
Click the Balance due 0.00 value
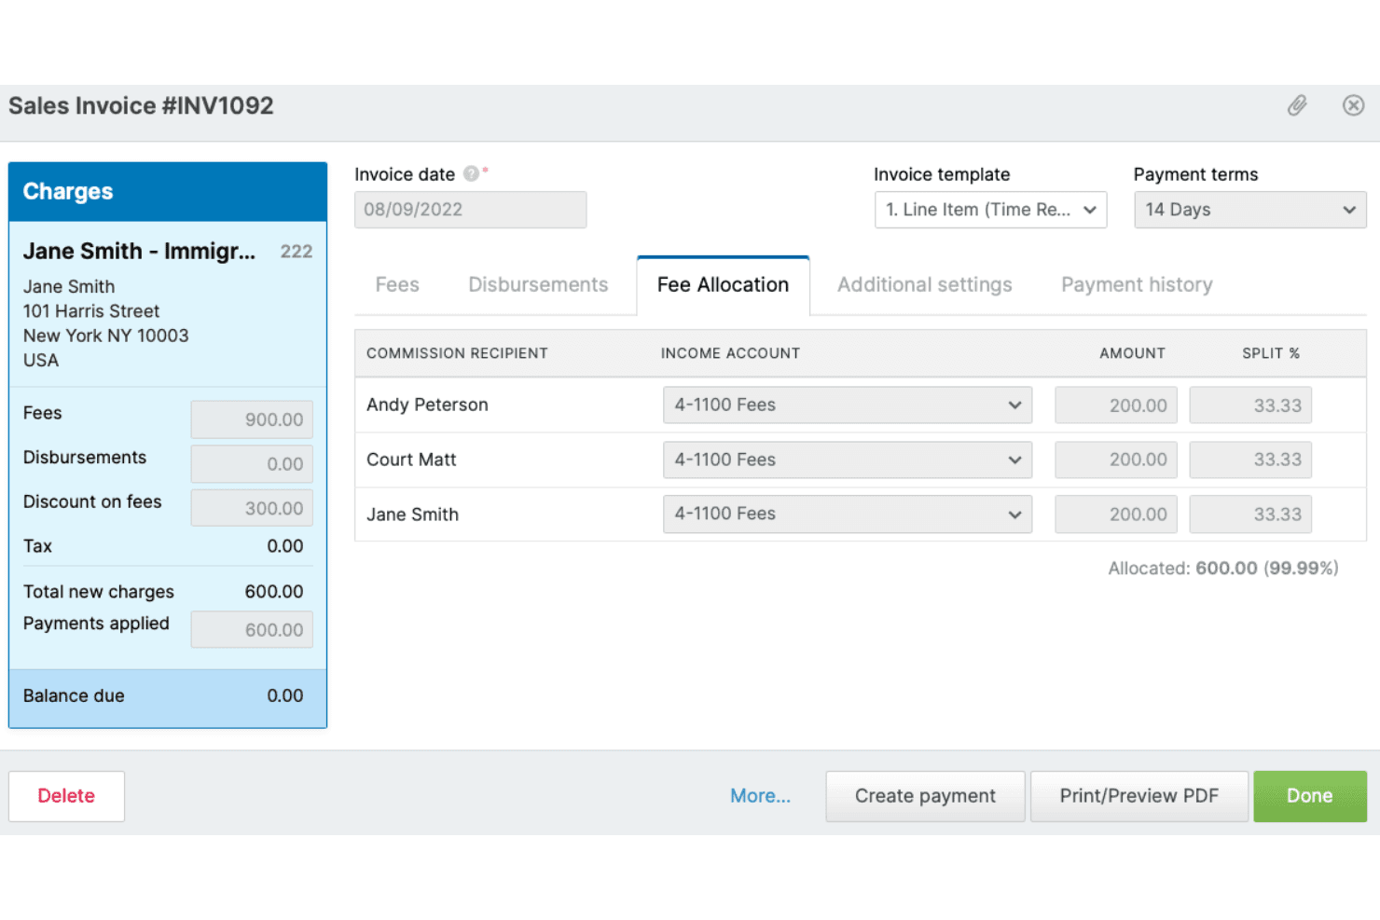tap(284, 696)
